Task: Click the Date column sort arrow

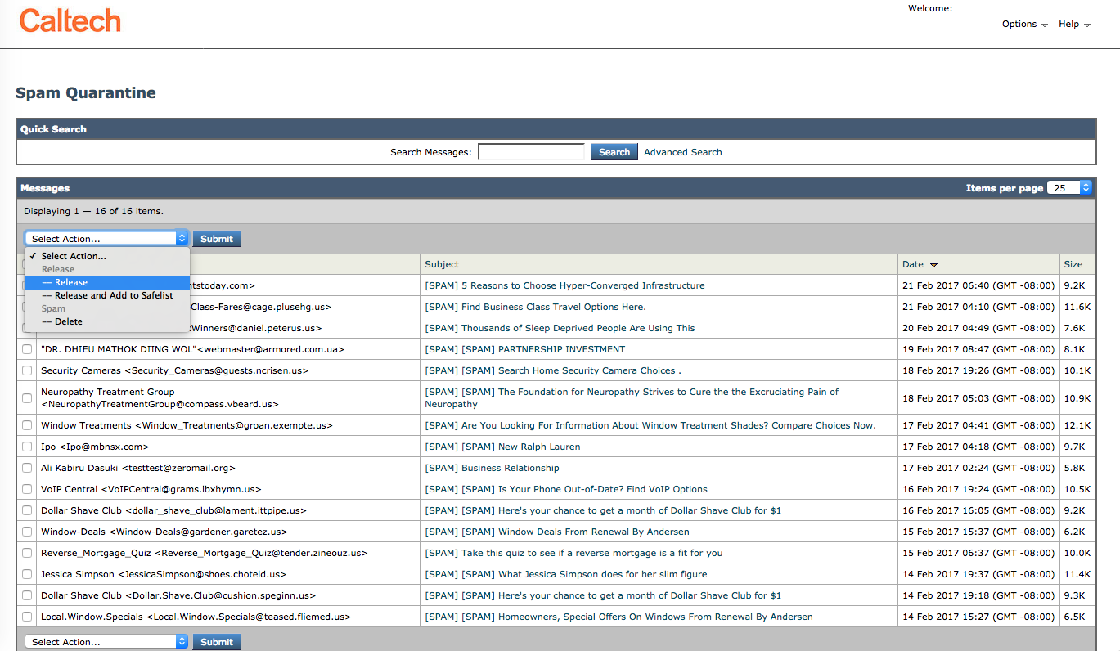Action: tap(933, 265)
